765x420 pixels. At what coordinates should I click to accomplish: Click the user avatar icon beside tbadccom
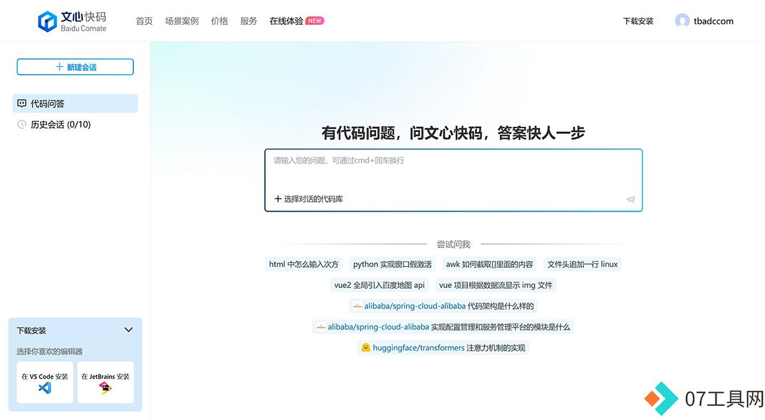pos(682,21)
